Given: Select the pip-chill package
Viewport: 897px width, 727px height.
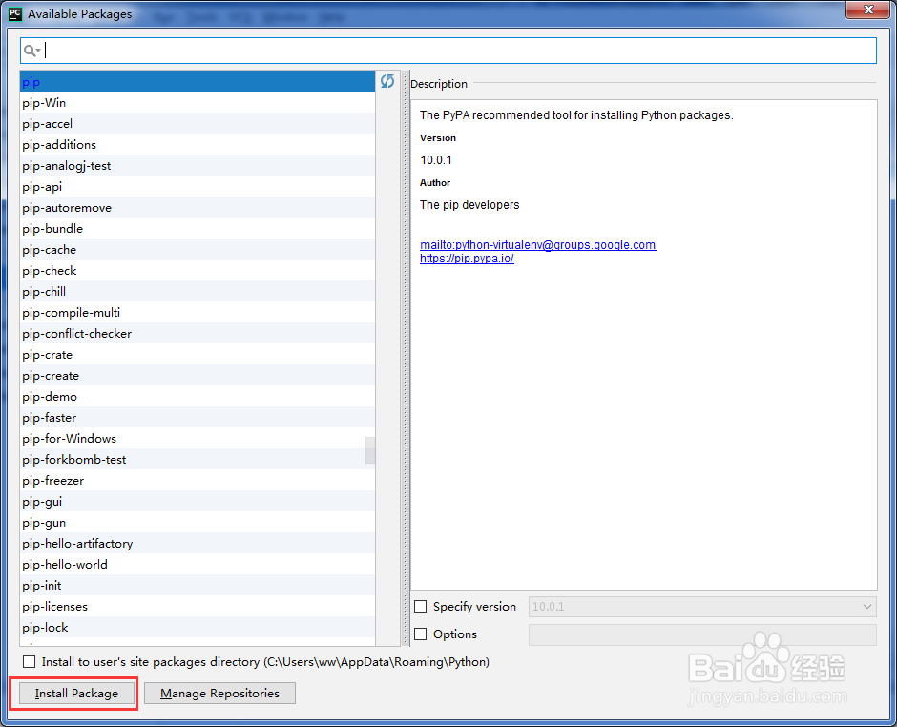Looking at the screenshot, I should pyautogui.click(x=198, y=292).
